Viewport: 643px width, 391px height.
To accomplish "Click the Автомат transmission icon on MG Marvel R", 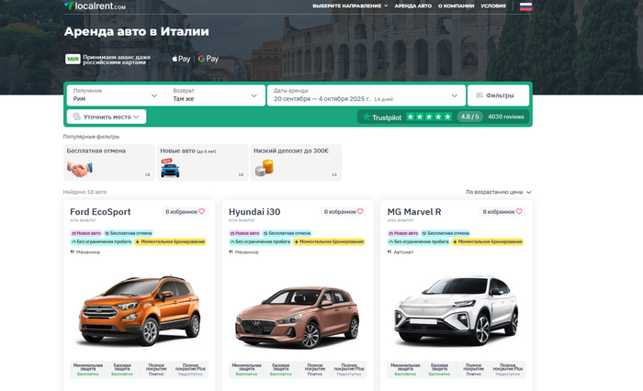I will [389, 252].
